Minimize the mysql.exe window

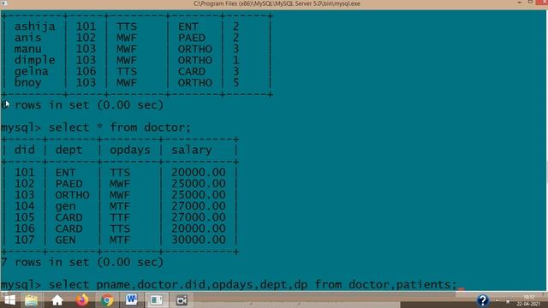520,3
